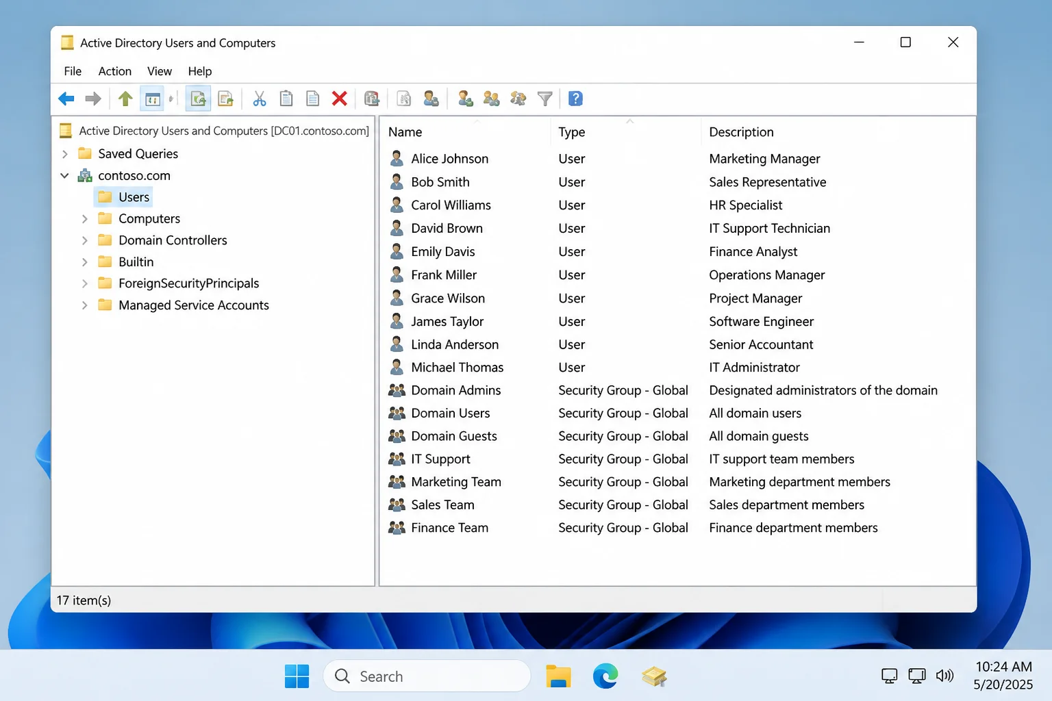Select the Bob Smith user row
Image resolution: width=1052 pixels, height=701 pixels.
click(x=678, y=182)
